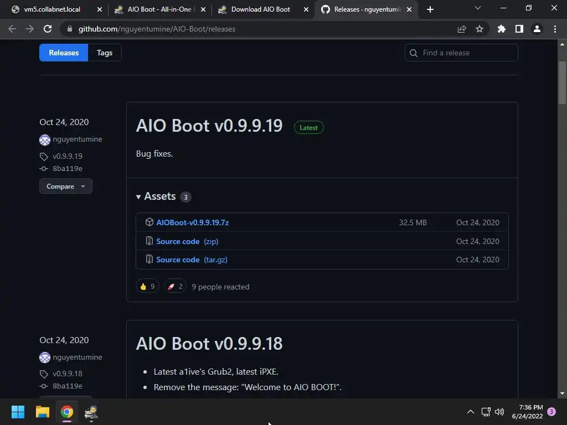
Task: Show hidden system tray icons
Action: tap(471, 412)
